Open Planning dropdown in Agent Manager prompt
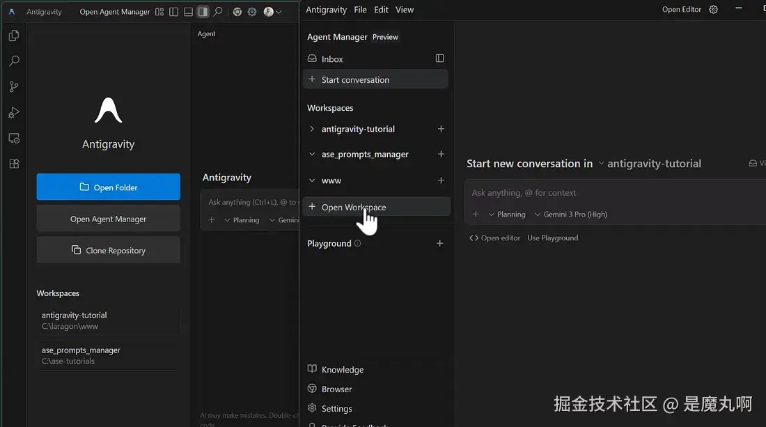Image resolution: width=766 pixels, height=427 pixels. 506,214
